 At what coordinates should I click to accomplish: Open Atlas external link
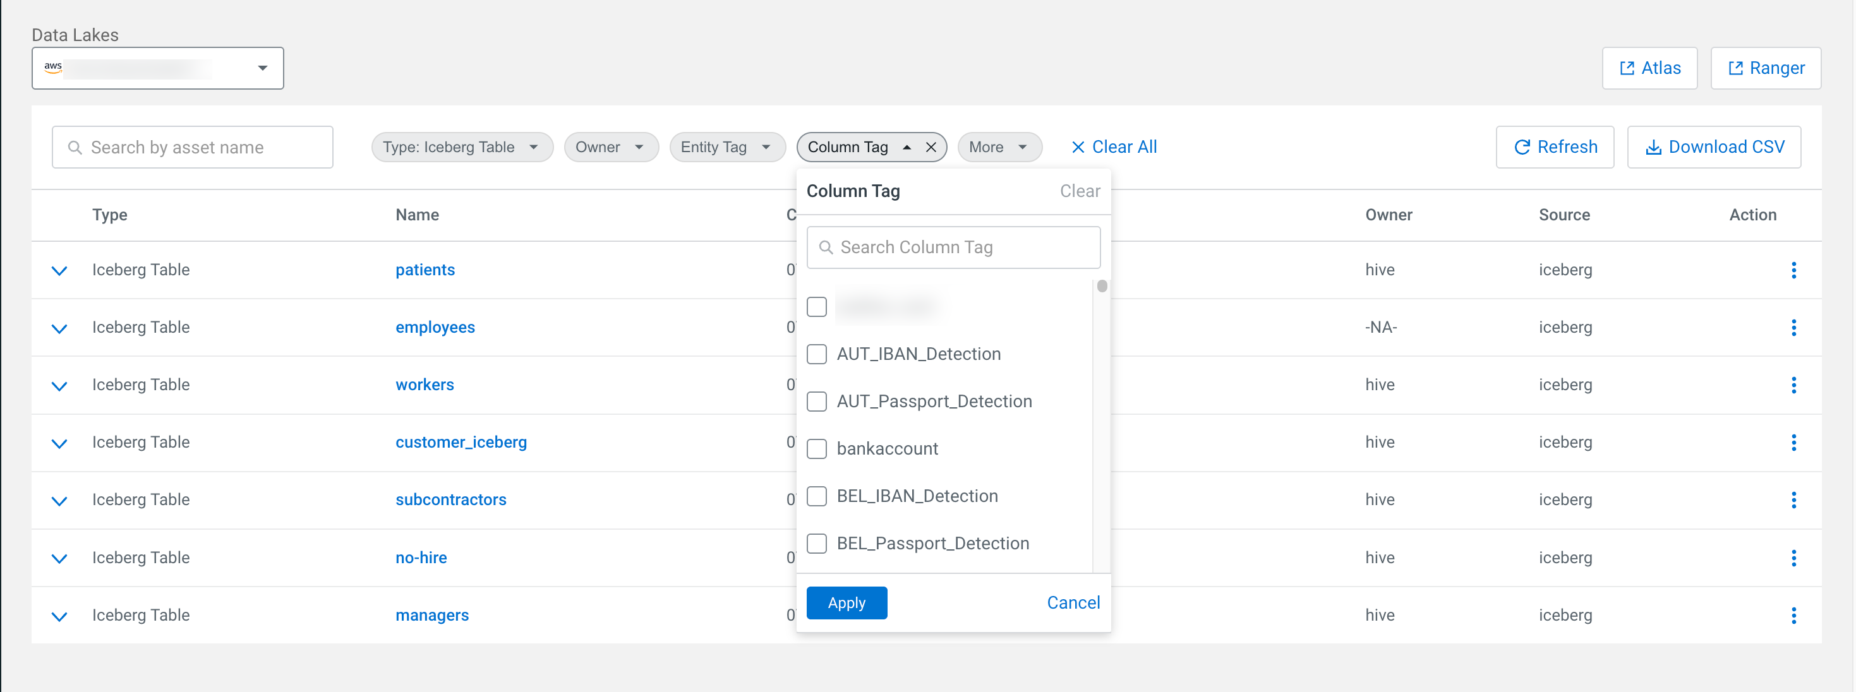[x=1649, y=68]
